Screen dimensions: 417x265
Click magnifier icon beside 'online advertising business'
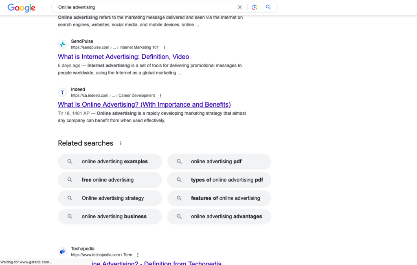pyautogui.click(x=70, y=217)
